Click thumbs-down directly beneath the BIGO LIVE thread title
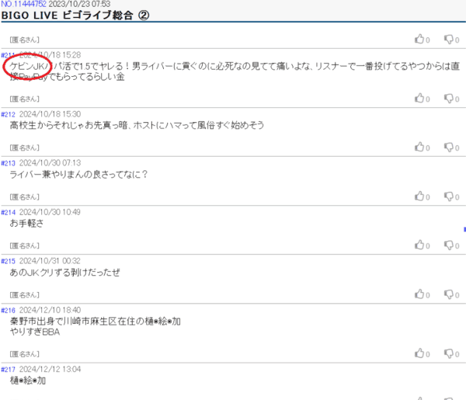The height and width of the screenshot is (400, 466). [448, 40]
